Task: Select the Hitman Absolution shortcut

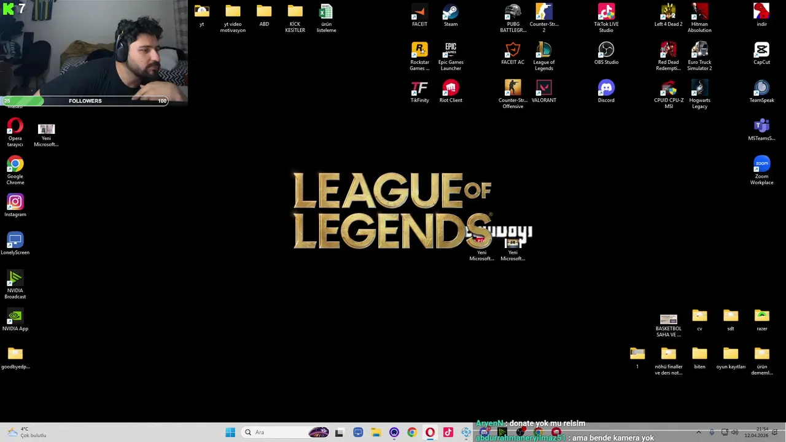Action: 699,18
